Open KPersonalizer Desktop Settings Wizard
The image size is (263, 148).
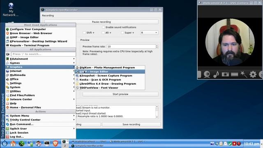[41, 41]
